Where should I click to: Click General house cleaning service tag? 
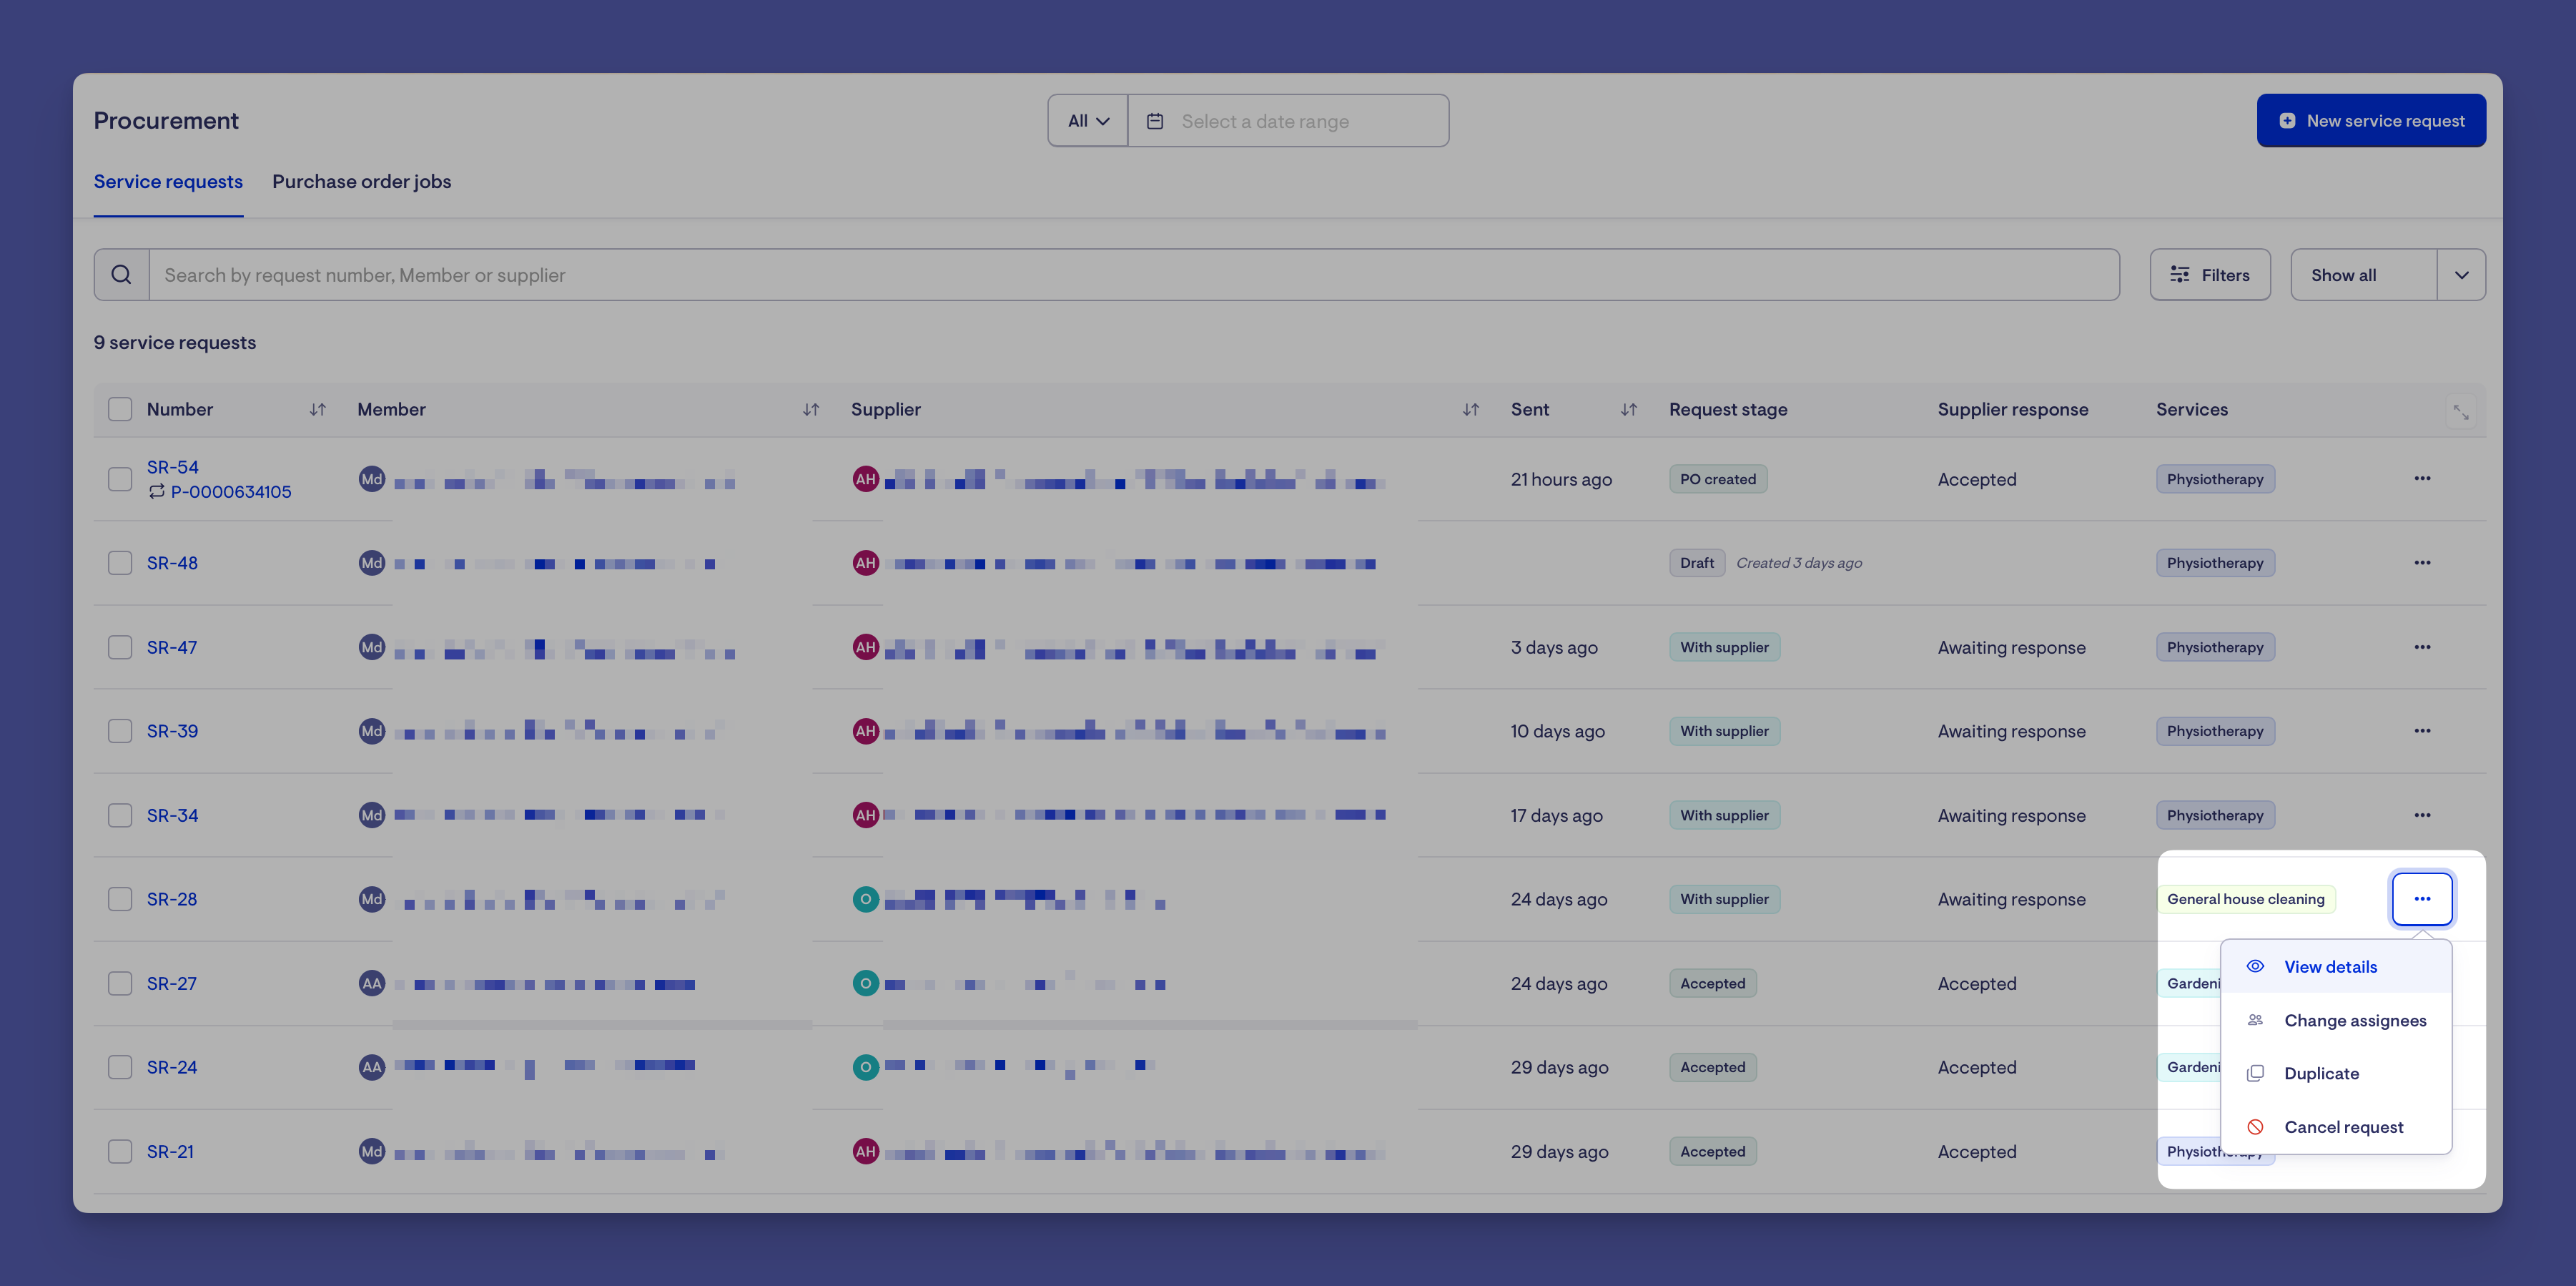pyautogui.click(x=2246, y=899)
